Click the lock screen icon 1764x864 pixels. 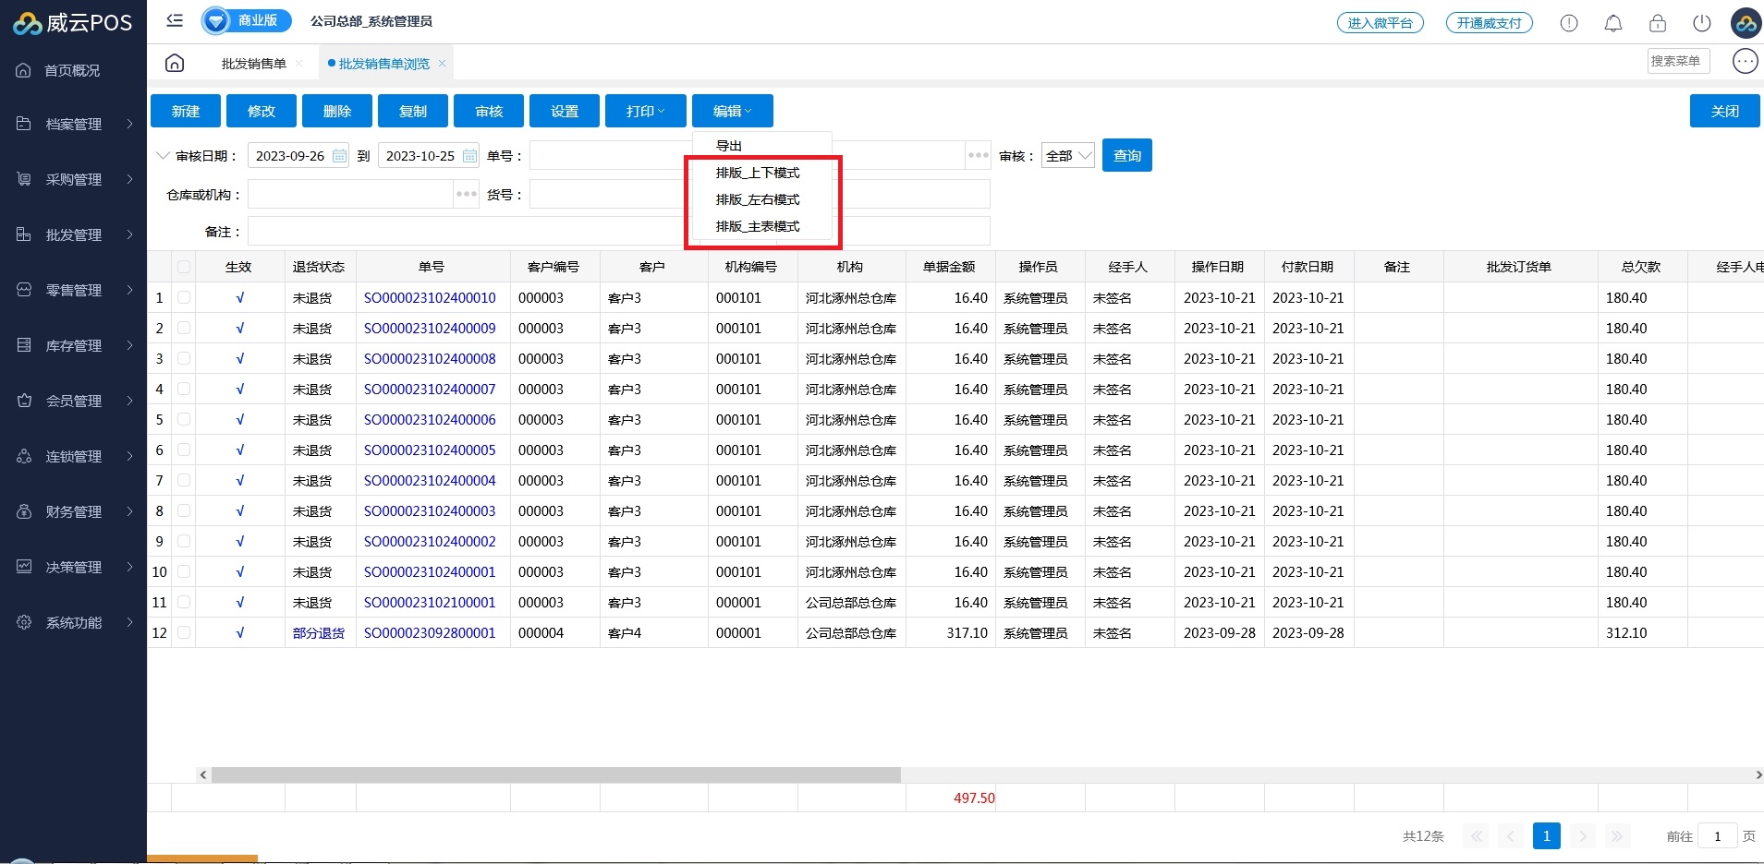1657,23
